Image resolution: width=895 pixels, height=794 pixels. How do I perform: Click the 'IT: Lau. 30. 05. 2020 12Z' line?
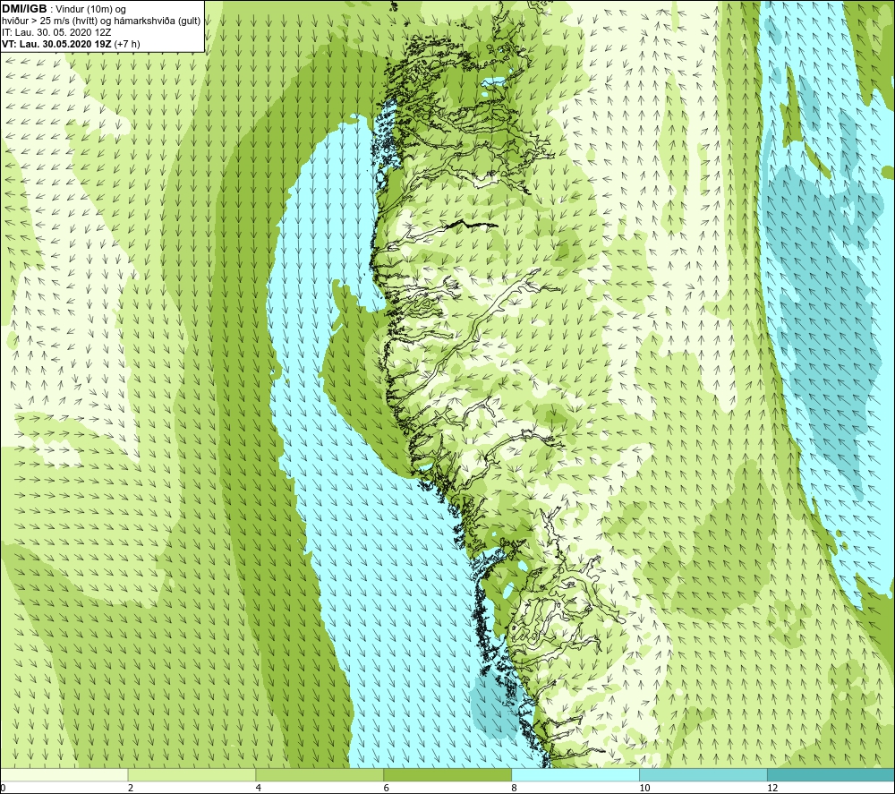pos(56,32)
